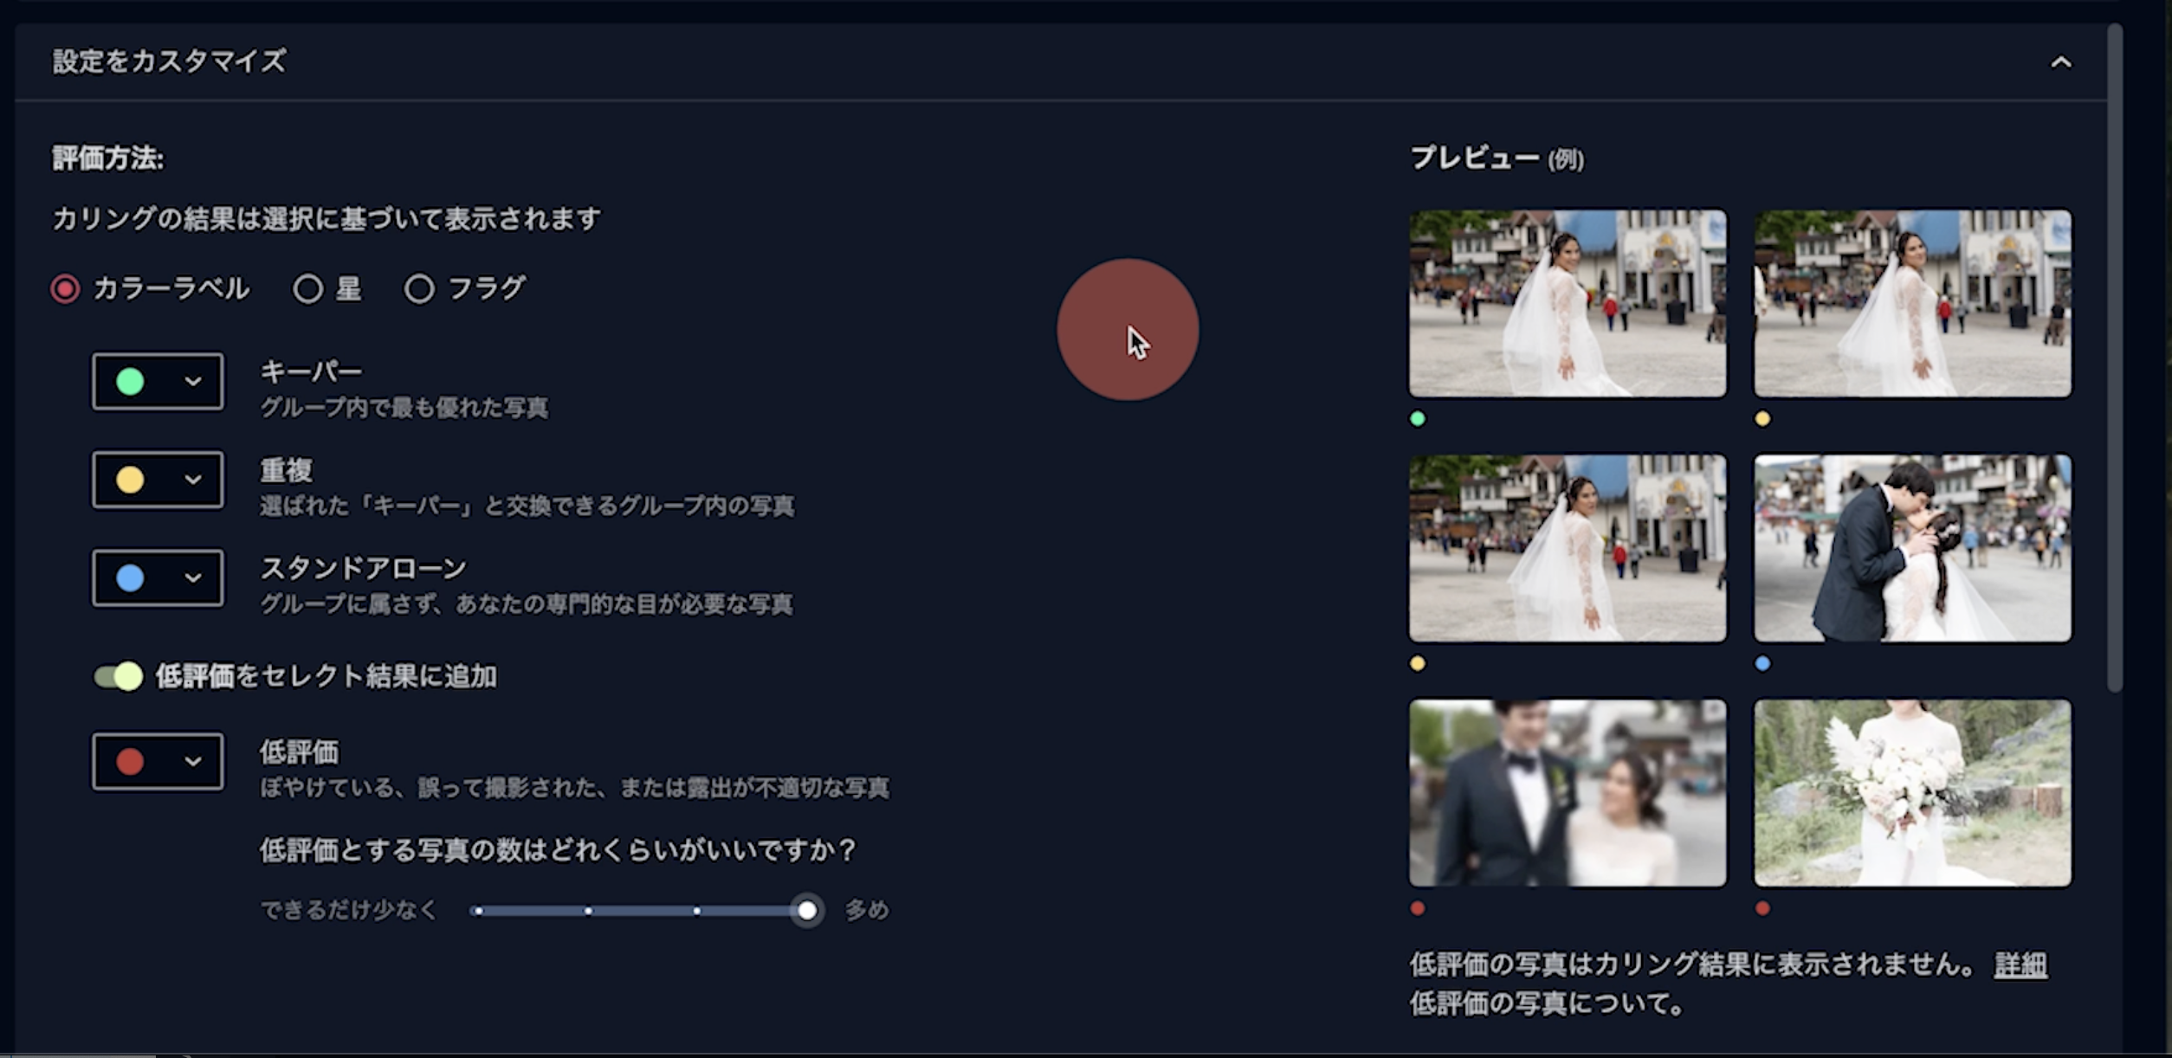Click red label dot under blurry photo

[1418, 908]
